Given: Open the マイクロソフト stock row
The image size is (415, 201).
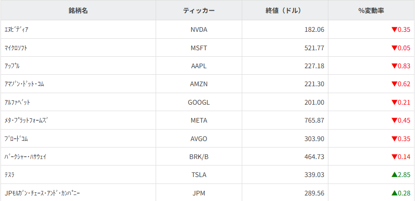Looking at the screenshot, I should [19, 48].
